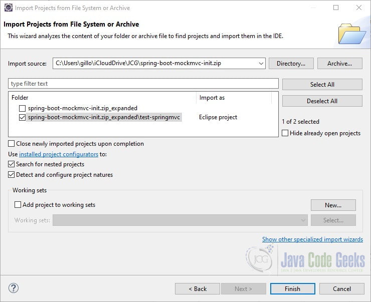Open Show other specialized import wizards link
This screenshot has height=302, width=371.
point(312,239)
